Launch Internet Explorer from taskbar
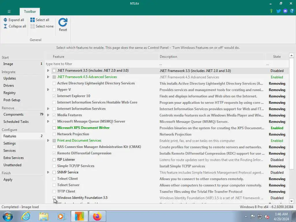The image size is (296, 222). click(25, 216)
